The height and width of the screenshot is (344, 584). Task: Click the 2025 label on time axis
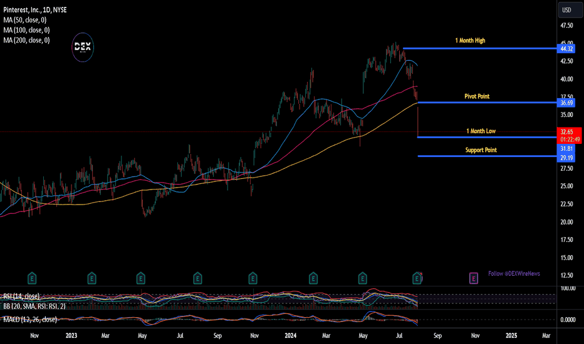pos(511,335)
